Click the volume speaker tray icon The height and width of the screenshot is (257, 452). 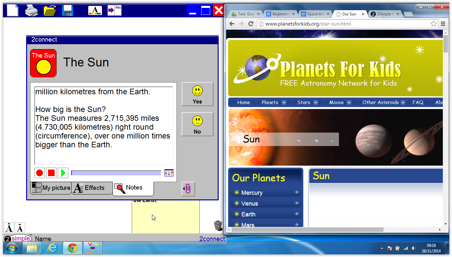coord(413,248)
